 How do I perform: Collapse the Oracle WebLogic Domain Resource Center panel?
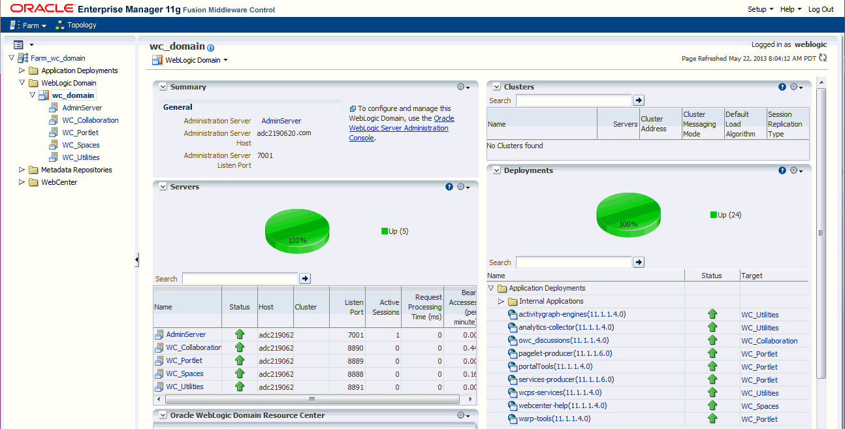pos(163,415)
